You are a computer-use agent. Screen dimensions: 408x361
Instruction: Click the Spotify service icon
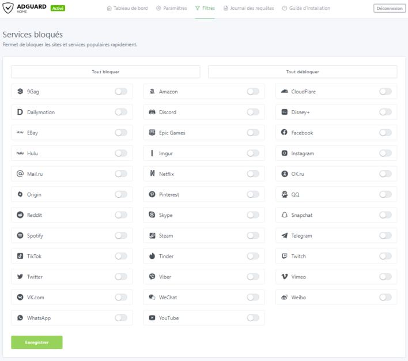click(x=20, y=236)
